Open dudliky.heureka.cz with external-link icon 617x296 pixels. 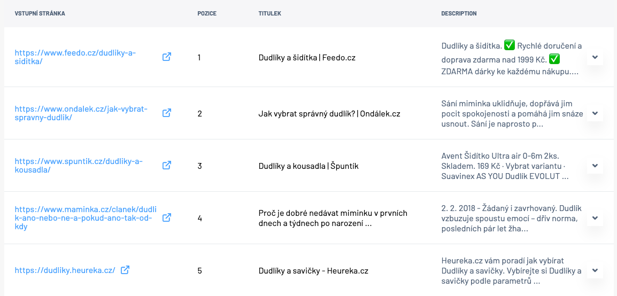pos(125,270)
